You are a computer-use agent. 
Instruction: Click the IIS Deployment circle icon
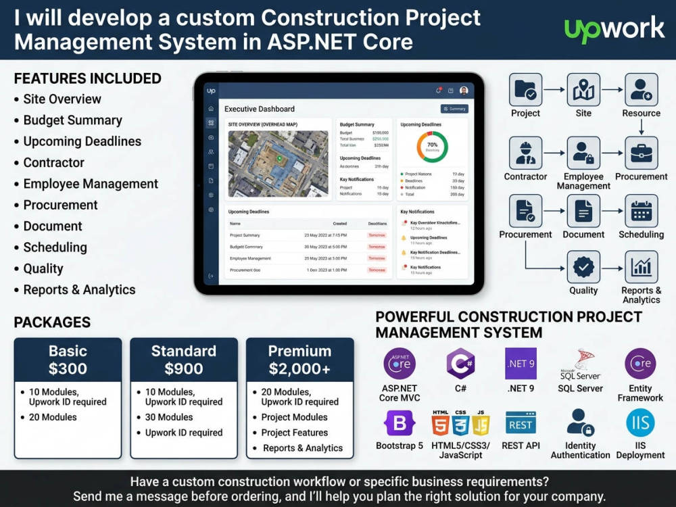640,423
